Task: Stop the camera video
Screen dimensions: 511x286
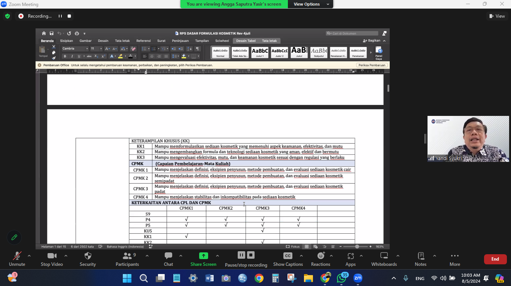Action: (52, 256)
